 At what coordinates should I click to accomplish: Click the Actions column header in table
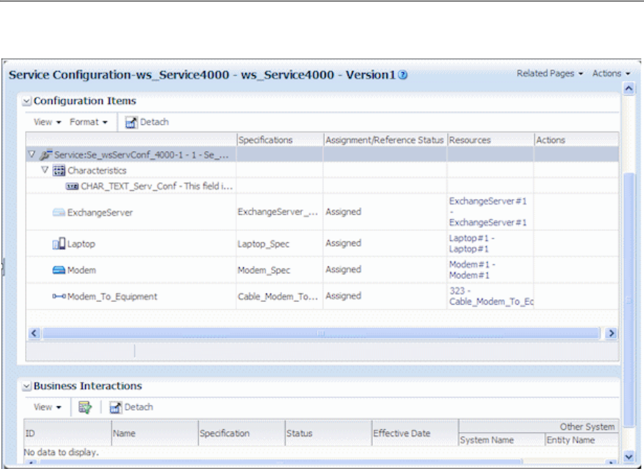coord(576,140)
